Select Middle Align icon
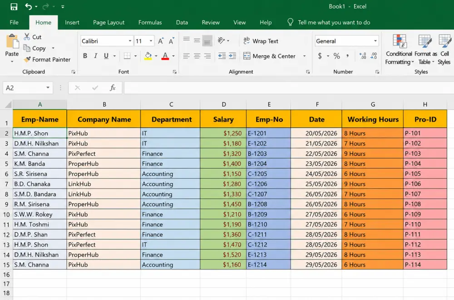Screen dimensions: 454x300 pos(197,40)
